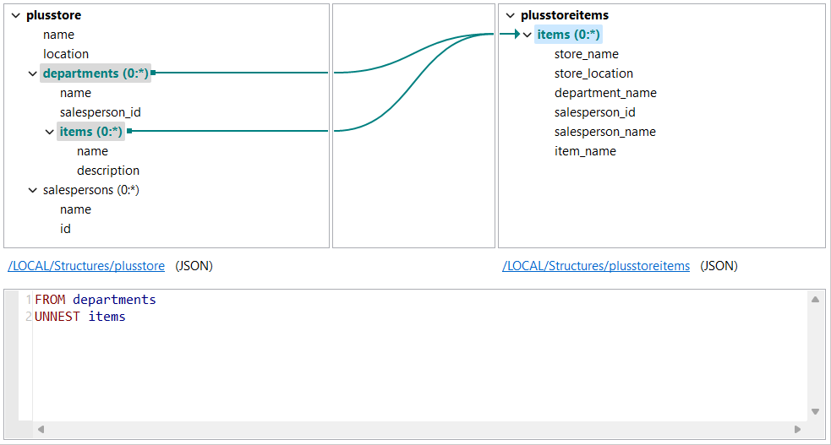Image resolution: width=831 pixels, height=445 pixels.
Task: Click into the FROM departments expression editor
Action: [338, 355]
